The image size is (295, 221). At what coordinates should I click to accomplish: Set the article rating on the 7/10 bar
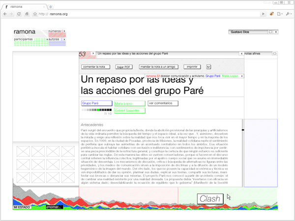tap(96, 110)
